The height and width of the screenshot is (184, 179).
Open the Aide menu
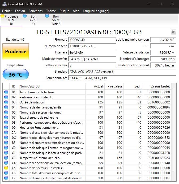[76, 11]
